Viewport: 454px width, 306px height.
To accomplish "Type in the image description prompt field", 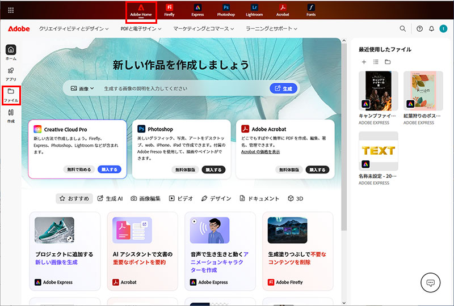I will coord(182,88).
